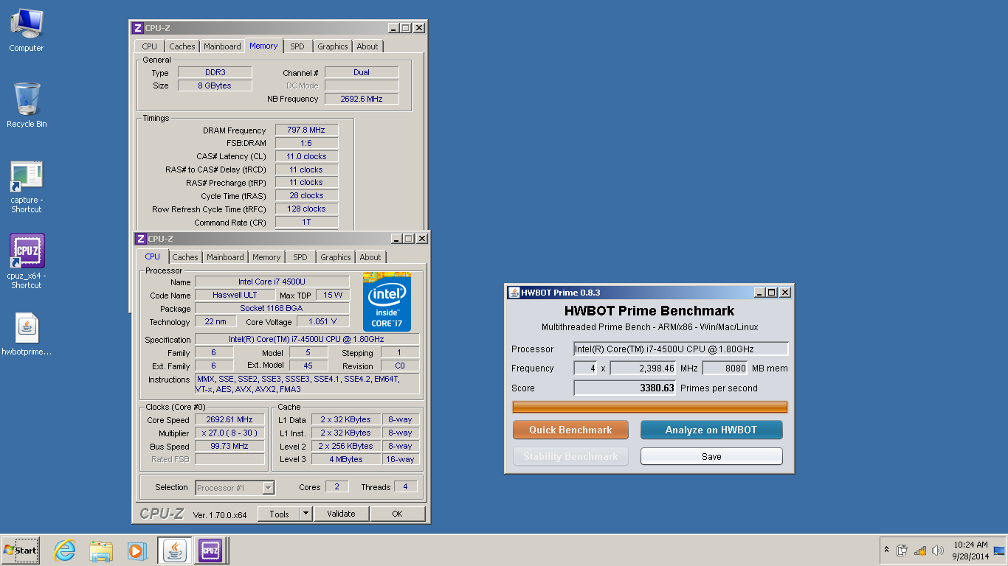Click the power plug tray icon

coord(902,550)
